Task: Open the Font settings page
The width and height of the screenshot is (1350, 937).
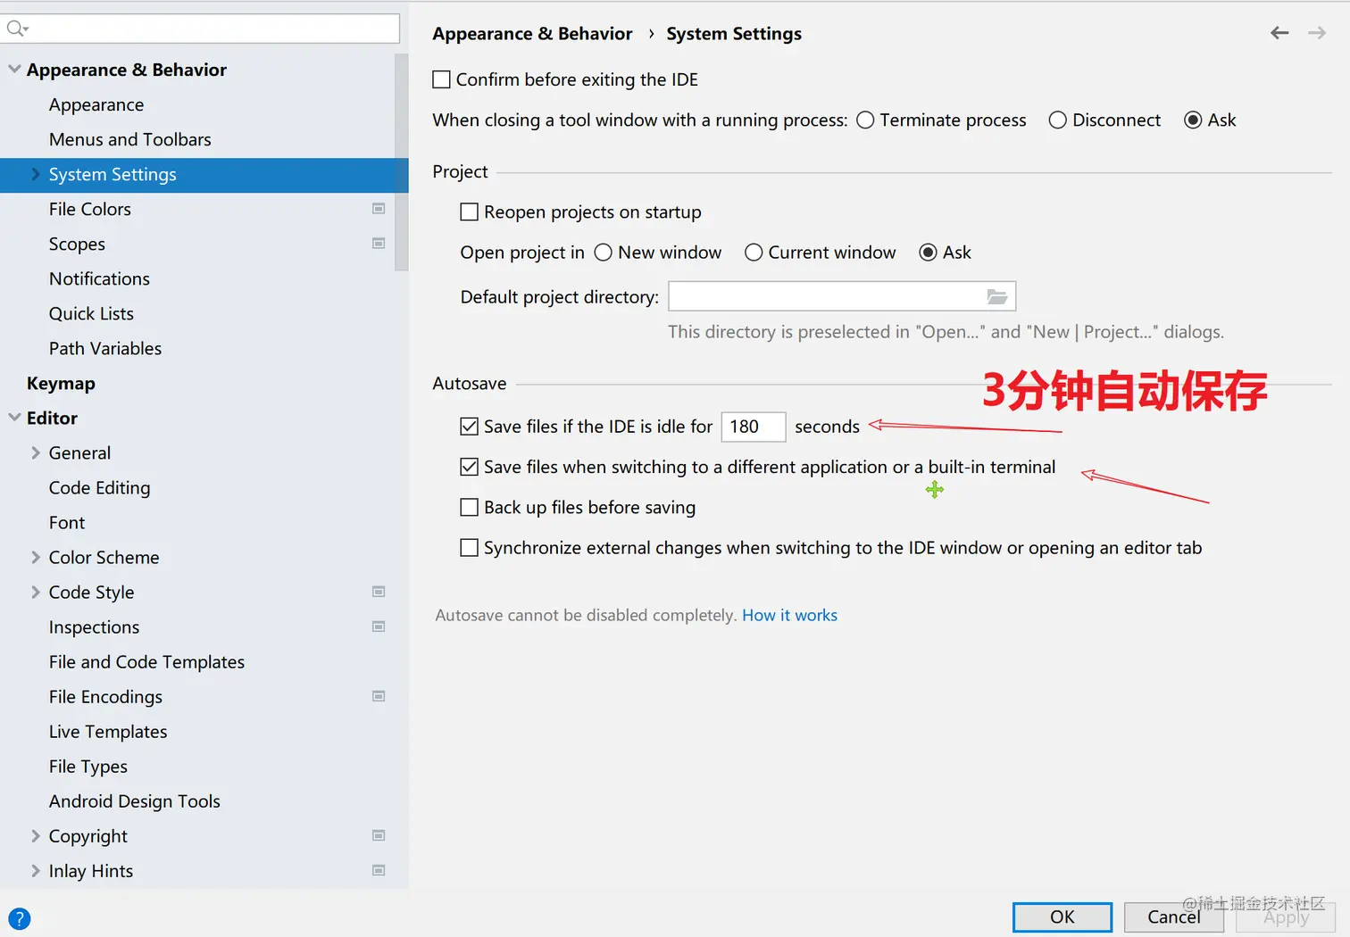Action: (67, 522)
